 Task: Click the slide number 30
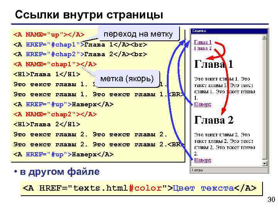(x=271, y=200)
